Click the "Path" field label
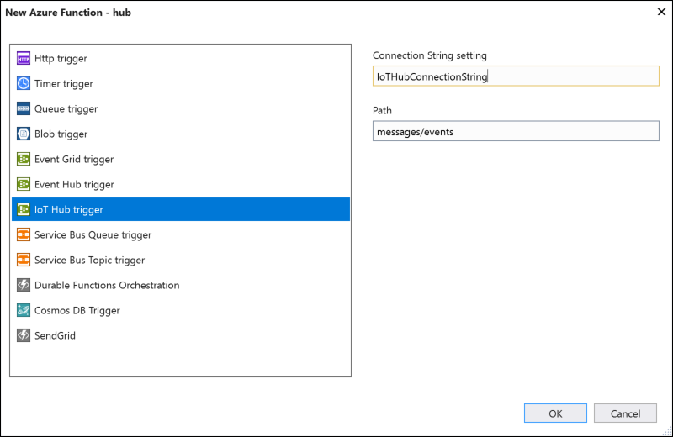The height and width of the screenshot is (437, 673). (x=382, y=110)
